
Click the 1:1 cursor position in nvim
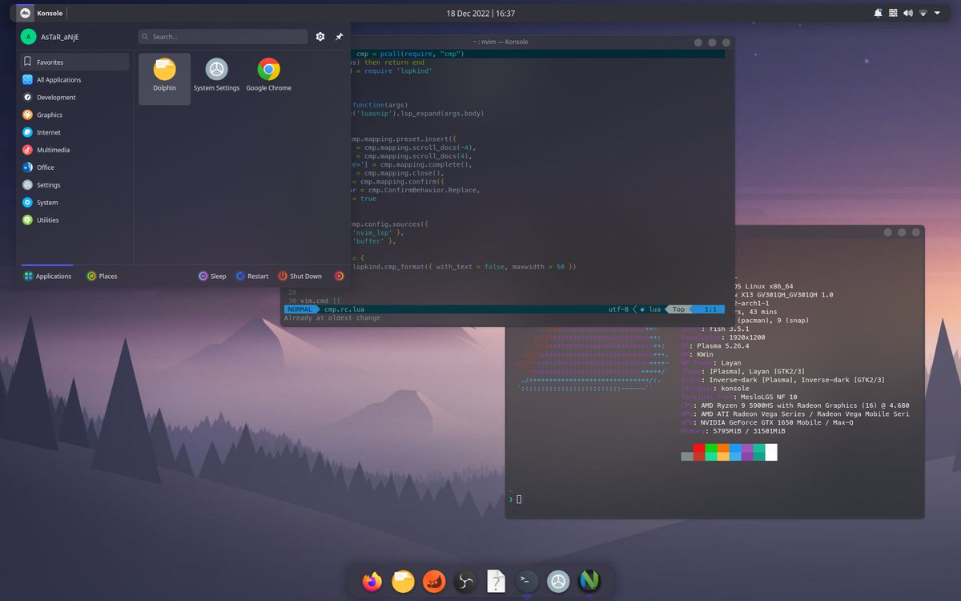709,309
